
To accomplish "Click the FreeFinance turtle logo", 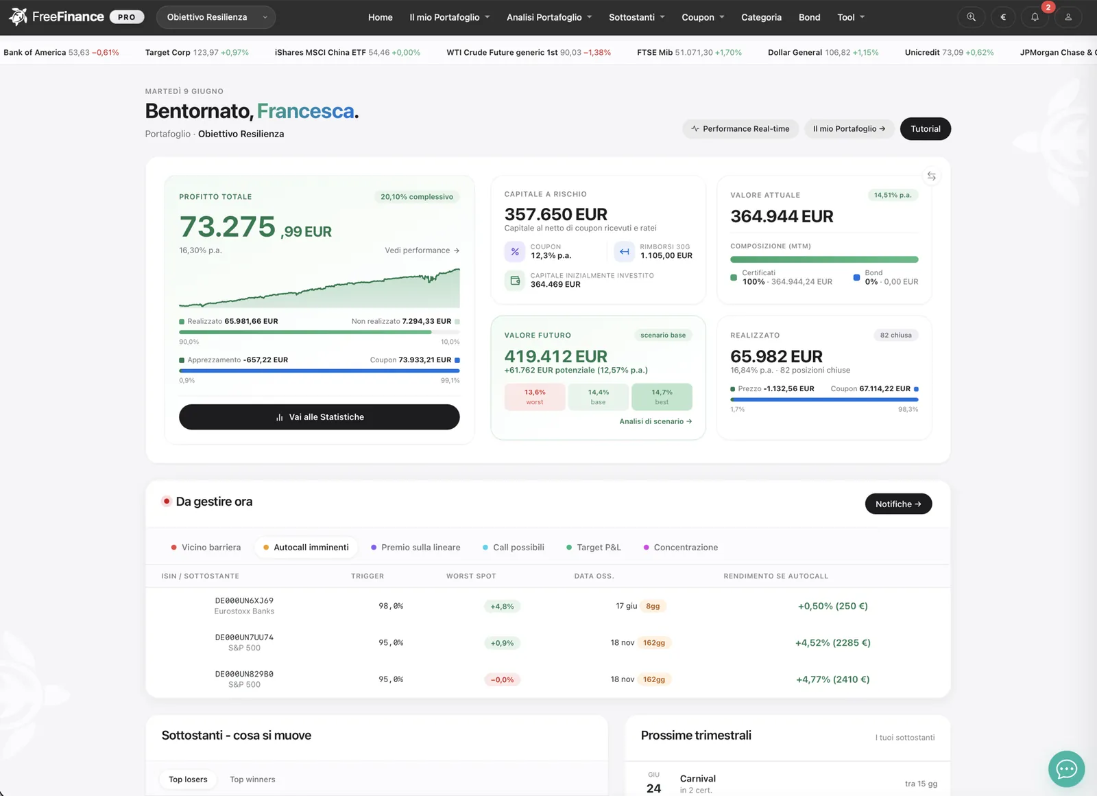I will tap(18, 16).
